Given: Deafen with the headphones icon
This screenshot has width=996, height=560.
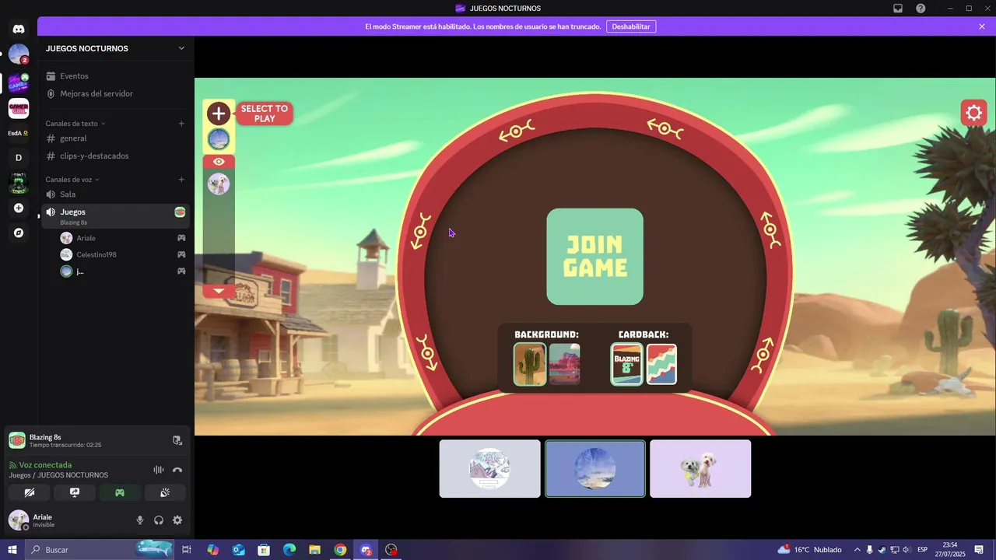Looking at the screenshot, I should [159, 520].
